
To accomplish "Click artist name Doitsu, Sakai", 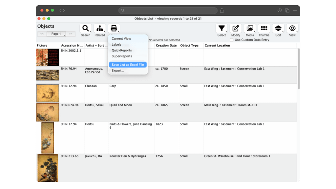I will pos(94,105).
